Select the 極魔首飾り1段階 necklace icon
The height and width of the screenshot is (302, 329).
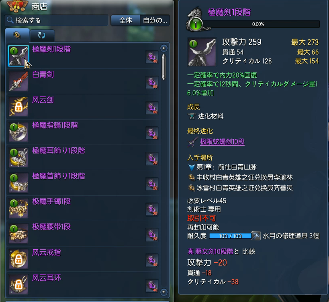pos(18,183)
